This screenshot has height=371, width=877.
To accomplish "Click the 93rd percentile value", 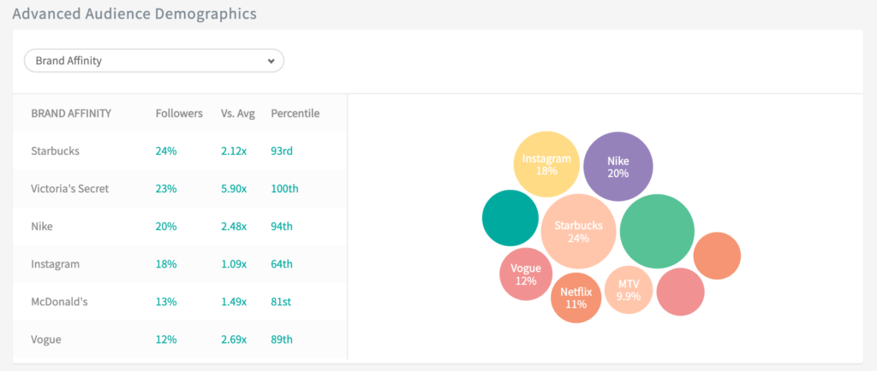I will tap(282, 150).
